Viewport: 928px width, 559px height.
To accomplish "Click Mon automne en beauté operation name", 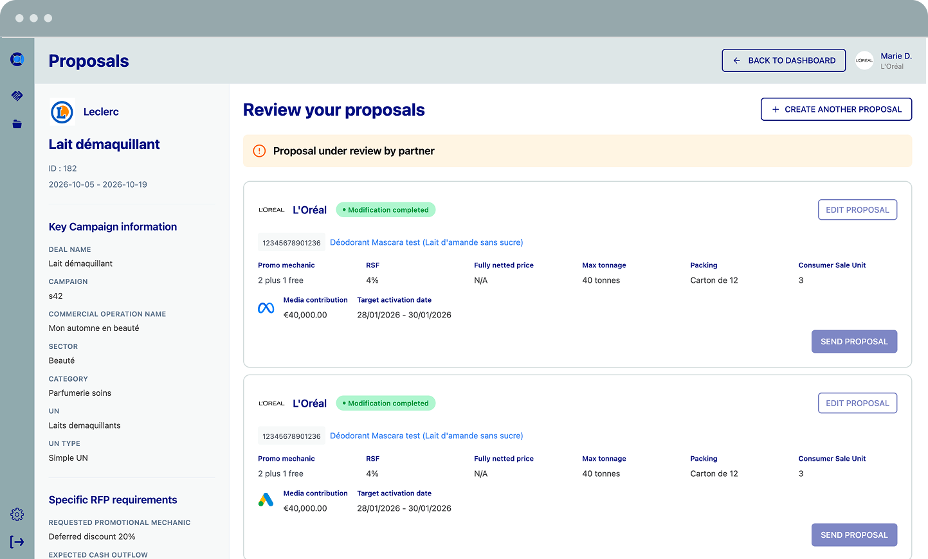I will click(94, 328).
